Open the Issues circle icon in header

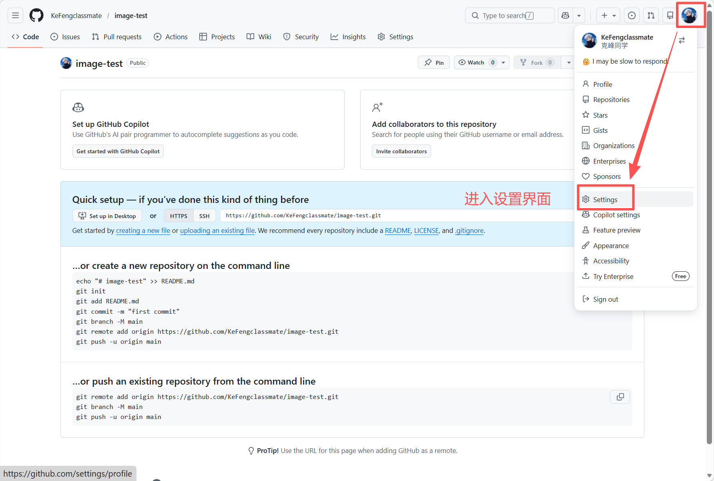pyautogui.click(x=632, y=16)
